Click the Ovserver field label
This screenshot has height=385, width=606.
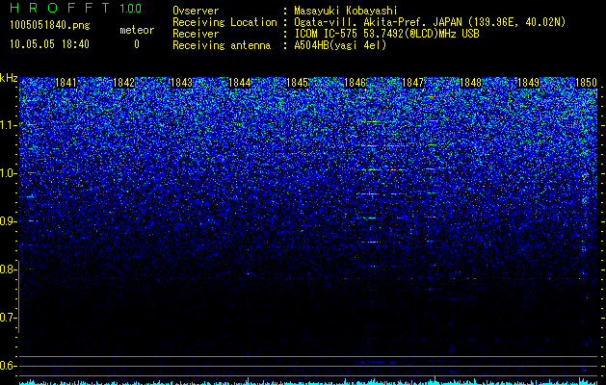pyautogui.click(x=196, y=11)
